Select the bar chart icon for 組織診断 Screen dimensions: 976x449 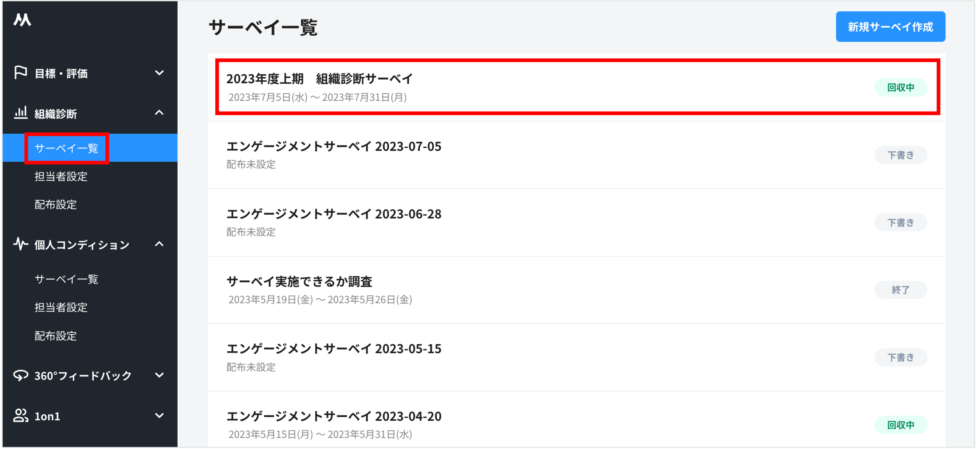click(x=21, y=113)
